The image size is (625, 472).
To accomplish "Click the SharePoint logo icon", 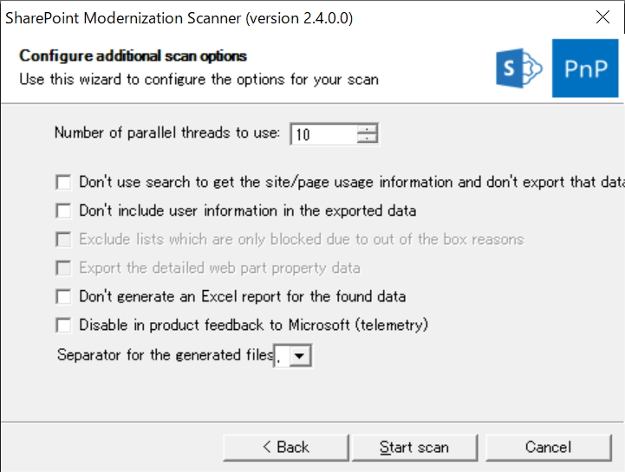I will click(x=518, y=68).
